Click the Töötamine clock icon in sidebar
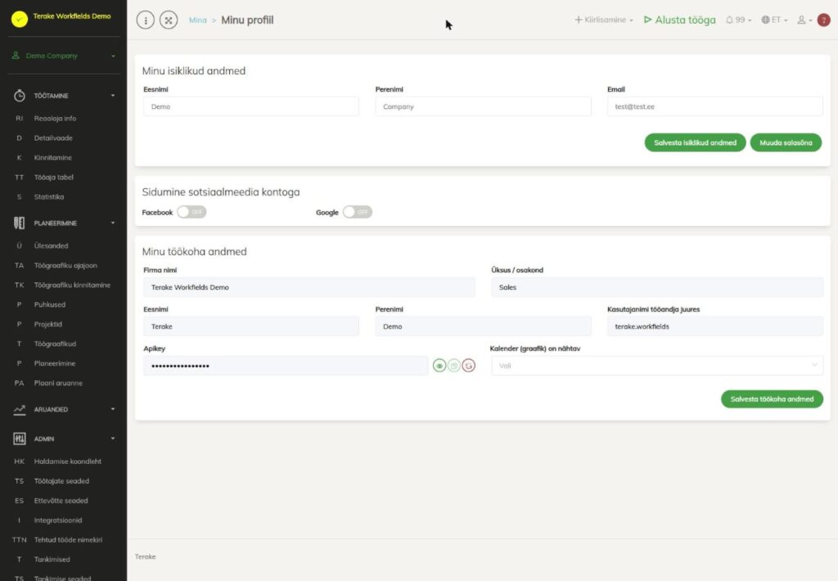This screenshot has height=581, width=838. coord(20,96)
